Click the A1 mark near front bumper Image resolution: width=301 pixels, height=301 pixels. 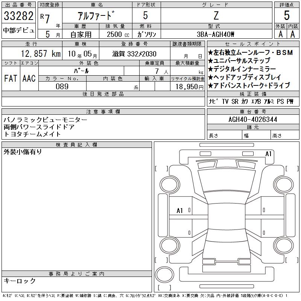tap(268, 154)
